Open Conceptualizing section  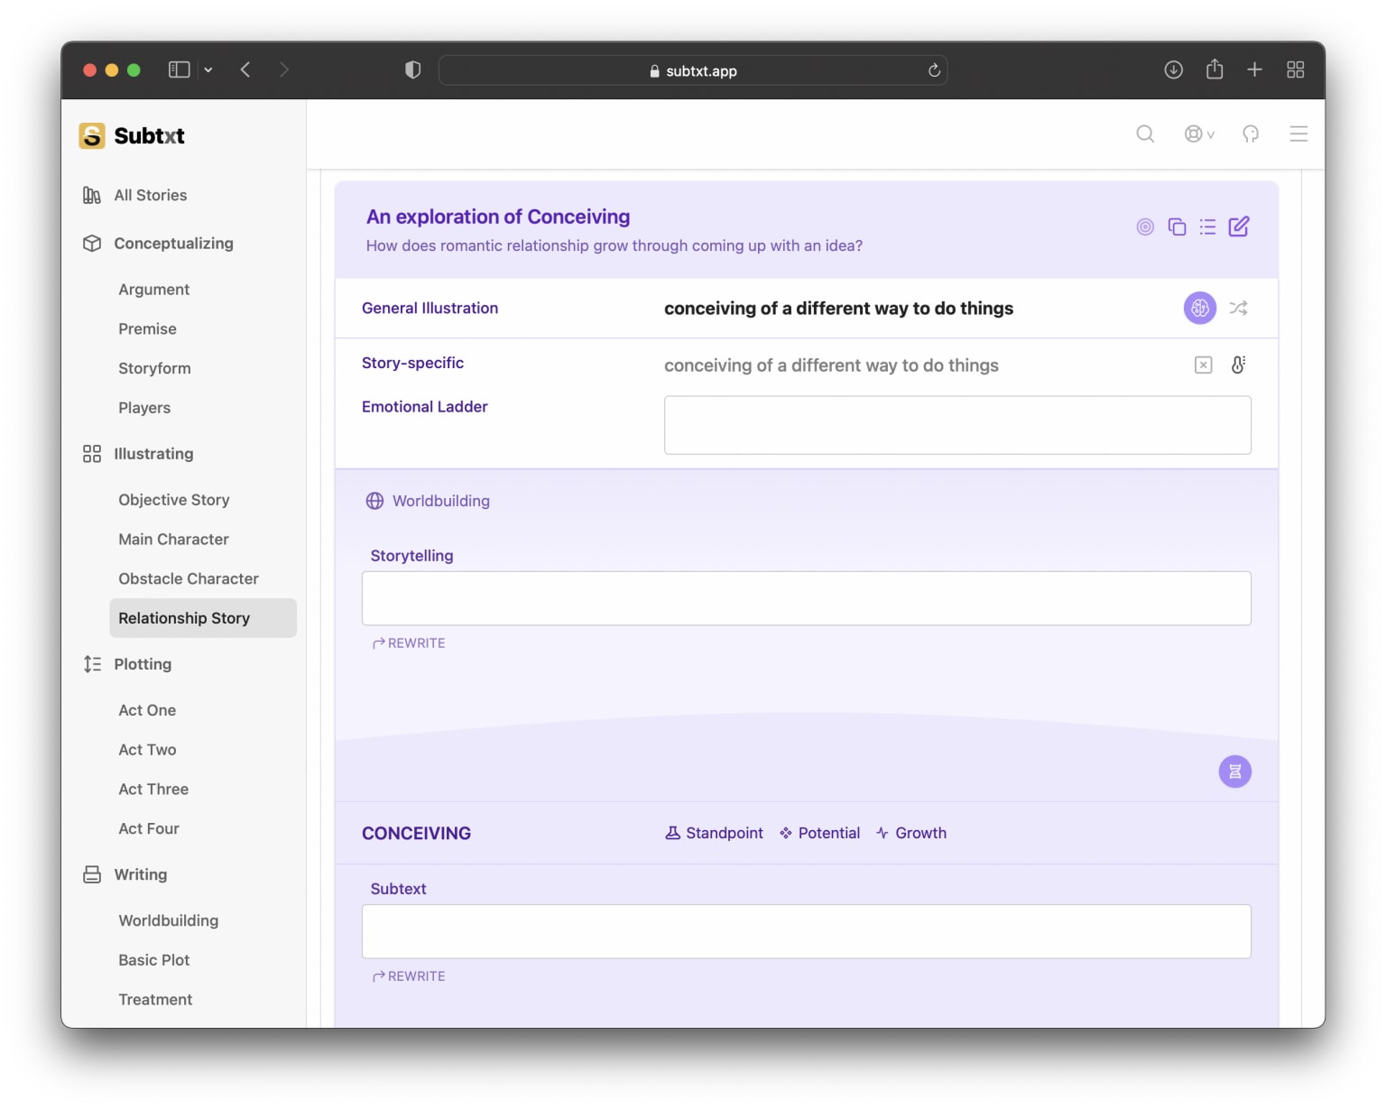[173, 244]
